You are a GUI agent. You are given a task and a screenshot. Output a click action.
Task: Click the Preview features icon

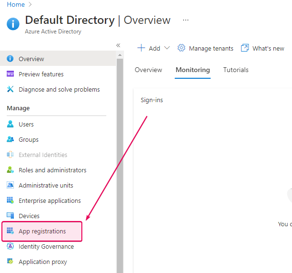point(10,73)
